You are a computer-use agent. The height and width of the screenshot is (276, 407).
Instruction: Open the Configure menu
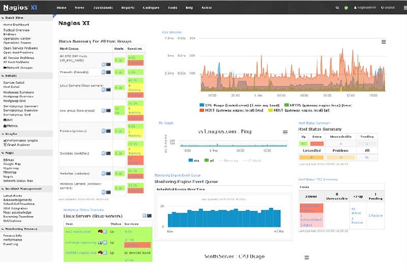tap(151, 8)
